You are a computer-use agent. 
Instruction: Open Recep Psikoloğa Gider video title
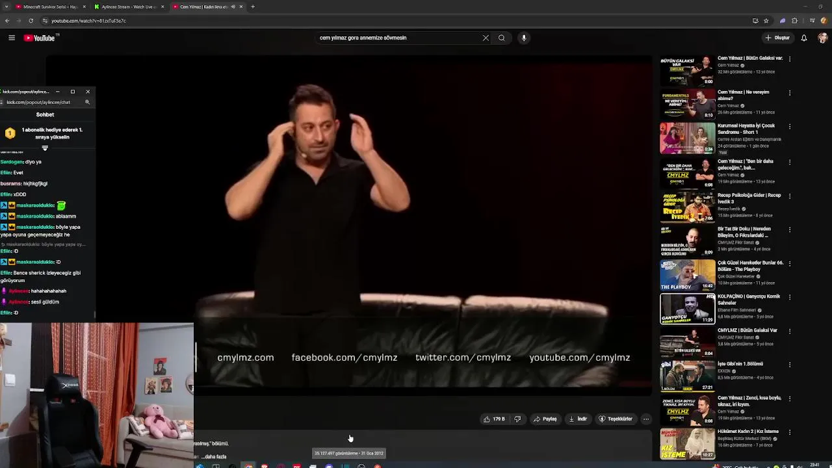click(749, 198)
